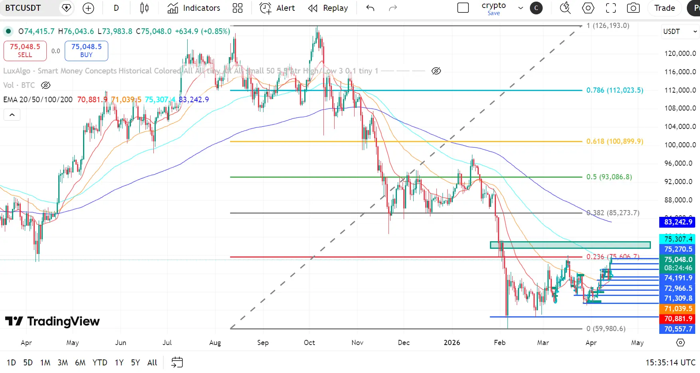
Task: Open the layout setup square icon
Action: 463,8
